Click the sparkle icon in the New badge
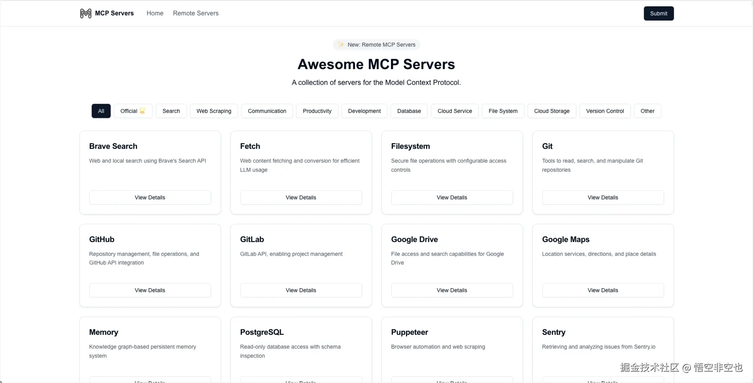 click(341, 45)
